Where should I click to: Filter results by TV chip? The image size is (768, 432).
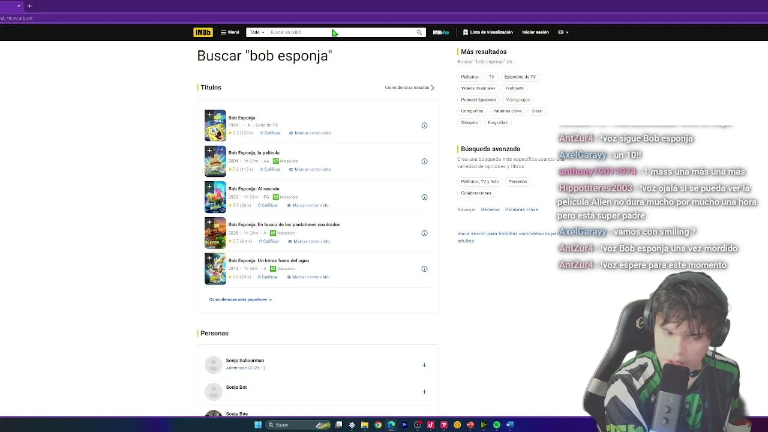click(491, 77)
